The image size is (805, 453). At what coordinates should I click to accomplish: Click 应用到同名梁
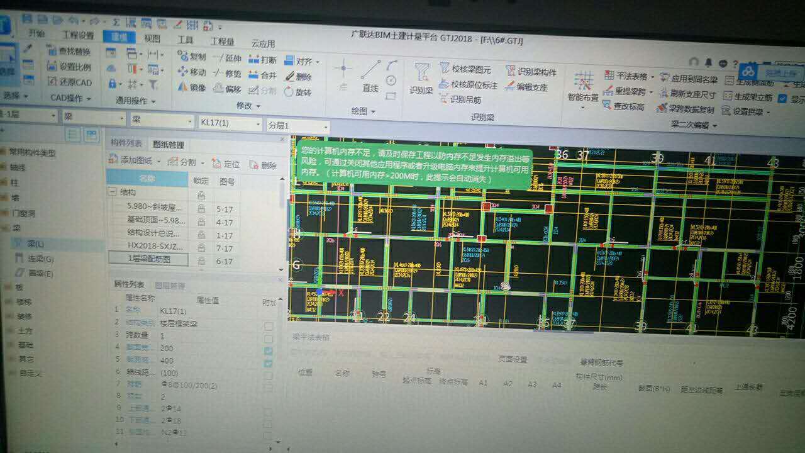pos(689,79)
